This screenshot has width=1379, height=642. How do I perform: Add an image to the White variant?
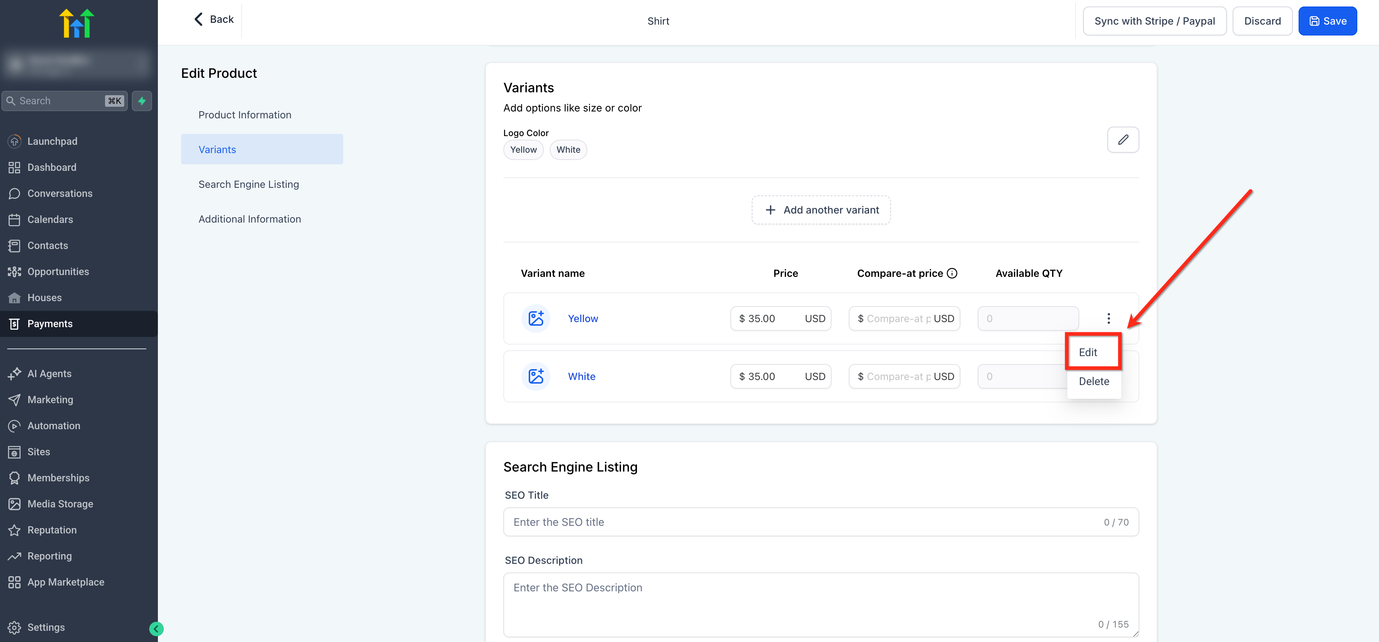tap(535, 376)
